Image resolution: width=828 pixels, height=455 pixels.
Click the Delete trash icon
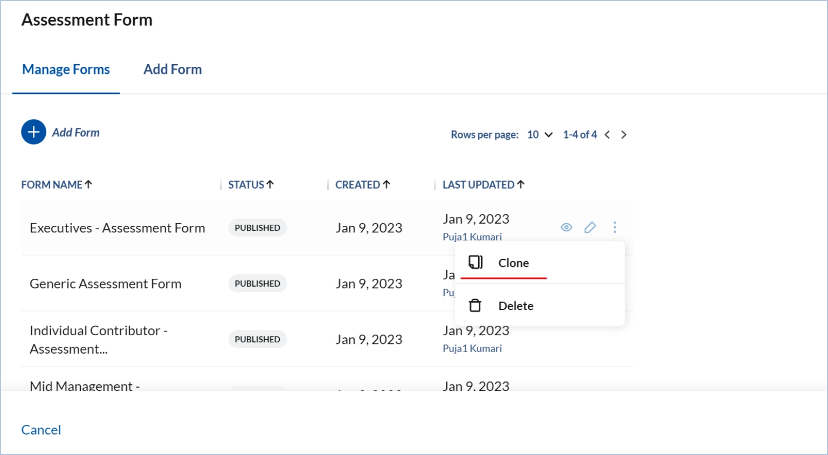[x=475, y=306]
